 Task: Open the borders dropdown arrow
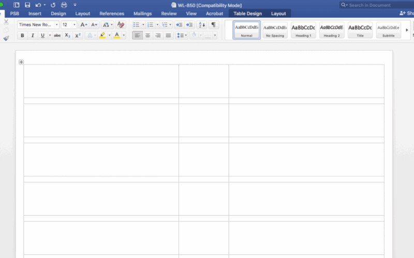(215, 35)
